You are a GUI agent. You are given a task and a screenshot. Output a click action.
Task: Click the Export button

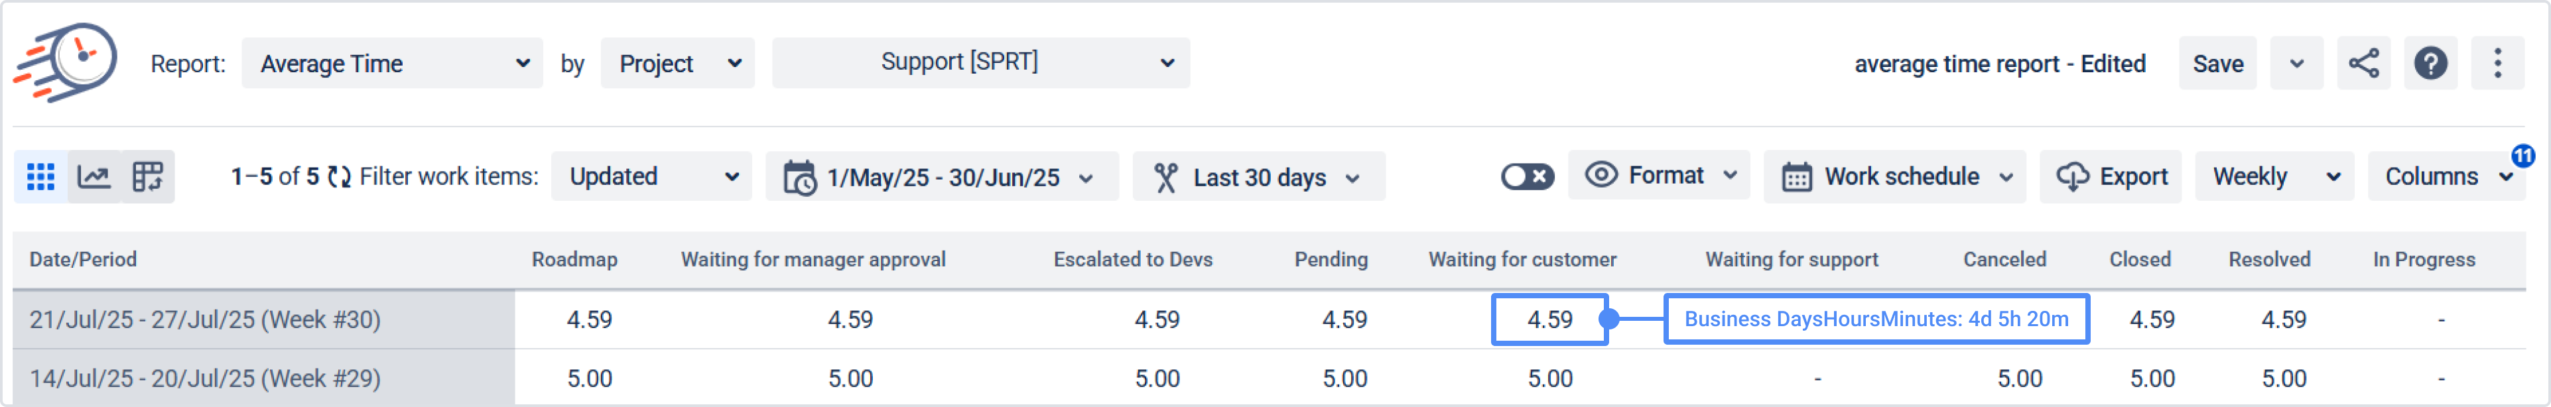coord(2111,177)
